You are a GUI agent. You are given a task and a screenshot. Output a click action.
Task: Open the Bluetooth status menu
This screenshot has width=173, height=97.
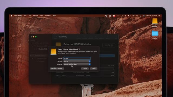(x=125, y=16)
